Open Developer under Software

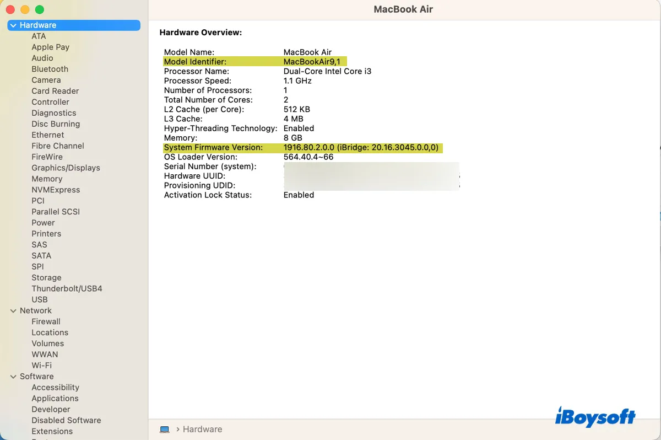(x=51, y=410)
